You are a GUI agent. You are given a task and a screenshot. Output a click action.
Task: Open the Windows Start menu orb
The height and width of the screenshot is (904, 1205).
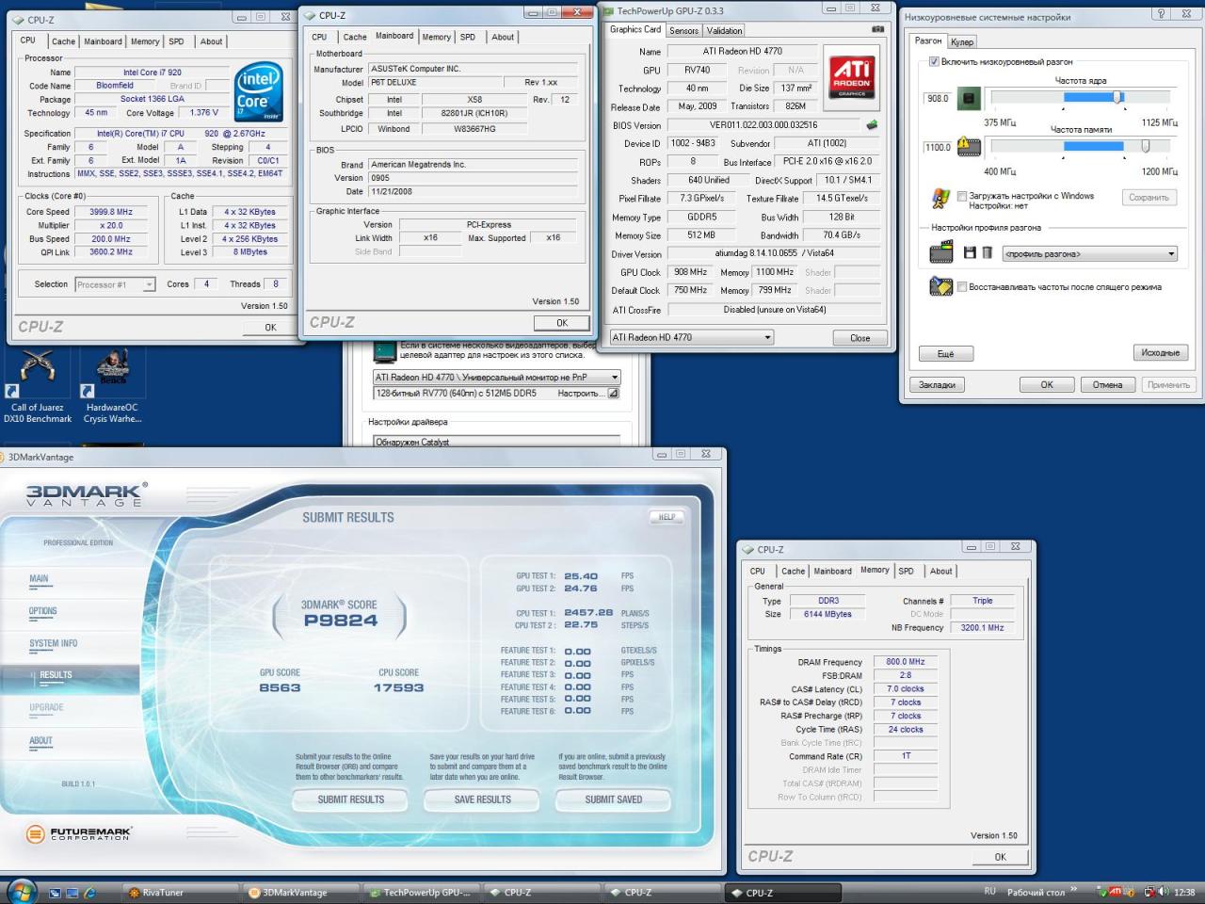tap(21, 891)
